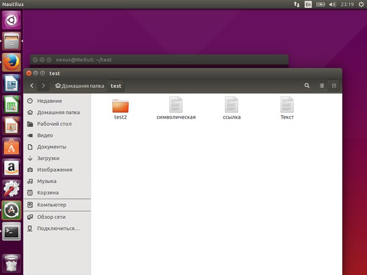Click Подключиться… in the sidebar

point(57,228)
